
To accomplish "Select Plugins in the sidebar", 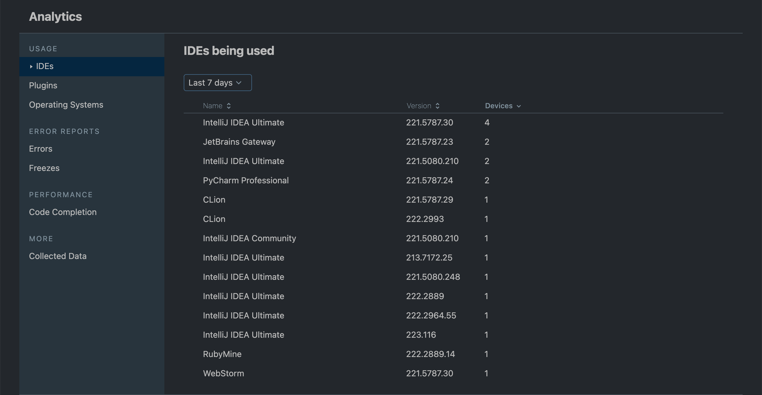I will click(43, 85).
